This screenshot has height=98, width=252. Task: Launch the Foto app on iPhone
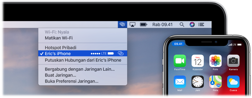[x=215, y=61]
